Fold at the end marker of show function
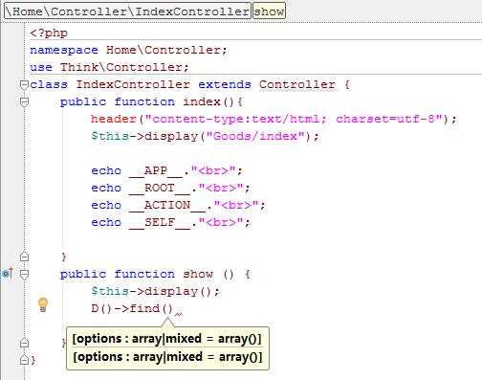Viewport: 482px width, 380px height. pos(24,343)
